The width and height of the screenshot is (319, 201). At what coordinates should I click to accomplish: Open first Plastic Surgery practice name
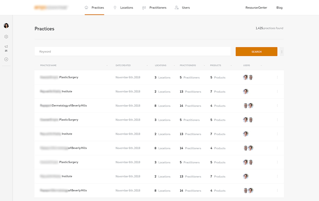(x=59, y=77)
